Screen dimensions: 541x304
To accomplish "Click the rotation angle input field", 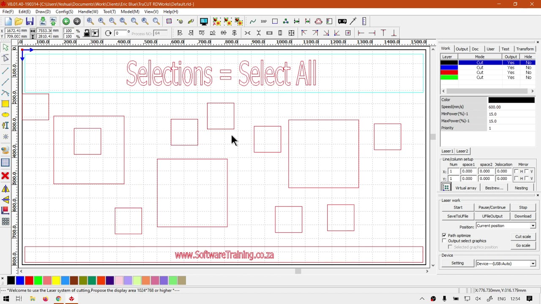I will (x=120, y=33).
